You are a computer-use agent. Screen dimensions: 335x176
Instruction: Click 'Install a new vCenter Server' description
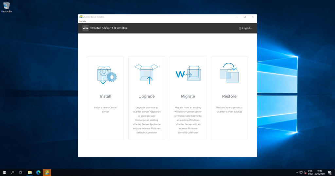point(105,110)
